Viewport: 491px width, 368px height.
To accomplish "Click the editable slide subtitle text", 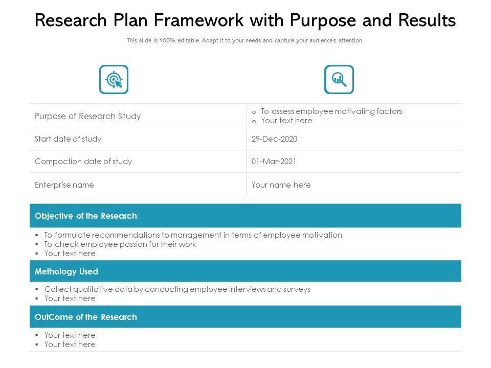I will [x=245, y=41].
